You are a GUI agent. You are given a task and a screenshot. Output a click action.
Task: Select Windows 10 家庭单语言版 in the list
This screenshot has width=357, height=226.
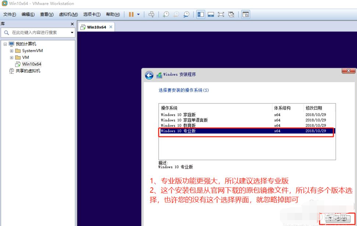pos(247,120)
